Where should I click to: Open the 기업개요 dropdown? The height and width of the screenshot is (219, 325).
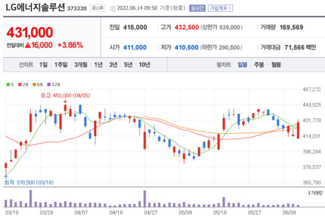(220, 8)
